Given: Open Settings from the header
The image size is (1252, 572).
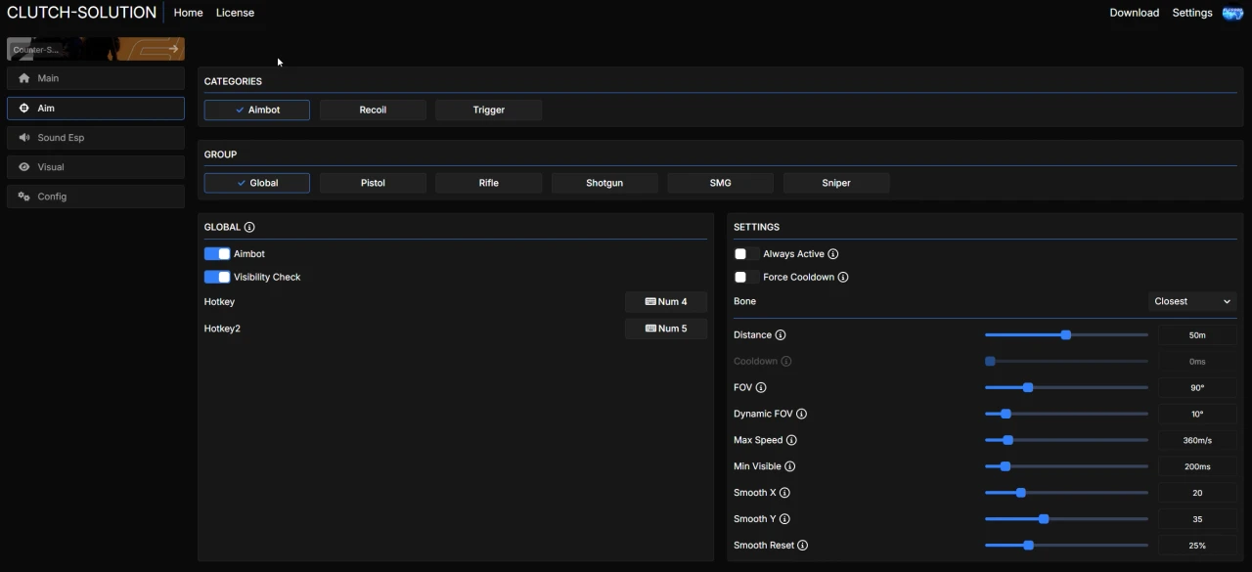Looking at the screenshot, I should click(1192, 13).
